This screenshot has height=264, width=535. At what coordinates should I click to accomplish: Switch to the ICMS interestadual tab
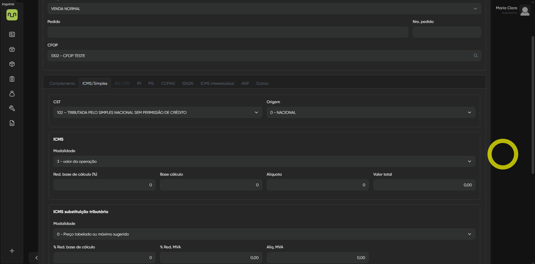[x=217, y=83]
